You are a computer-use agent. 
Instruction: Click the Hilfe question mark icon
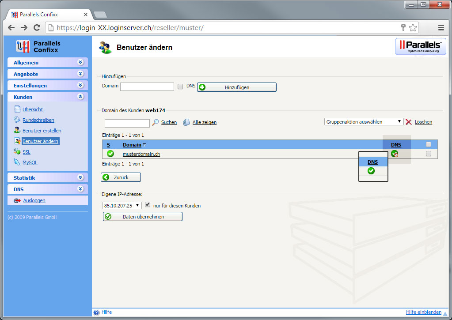click(96, 312)
